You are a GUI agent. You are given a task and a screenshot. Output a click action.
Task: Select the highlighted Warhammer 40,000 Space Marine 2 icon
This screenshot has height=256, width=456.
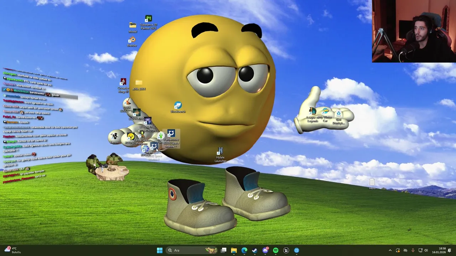tap(171, 139)
